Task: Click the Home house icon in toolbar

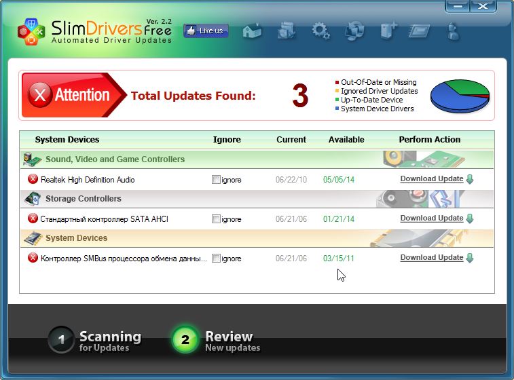Action: point(252,31)
